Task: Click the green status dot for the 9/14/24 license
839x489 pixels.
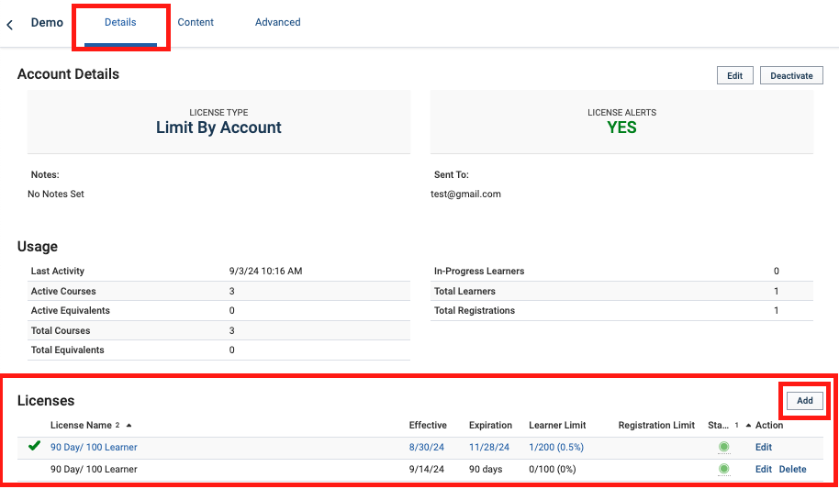Action: click(x=724, y=469)
